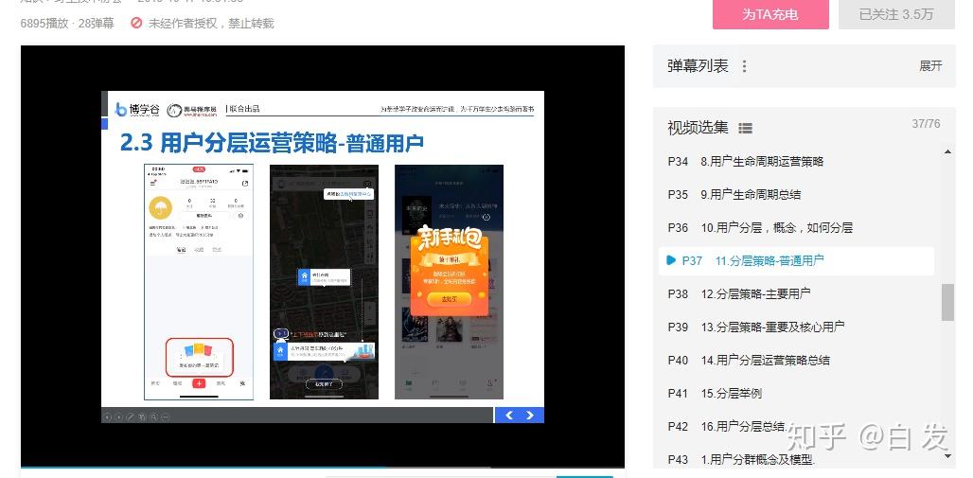Click the slide title 2.3 用户分层运营策略-普通用户

coord(272,144)
